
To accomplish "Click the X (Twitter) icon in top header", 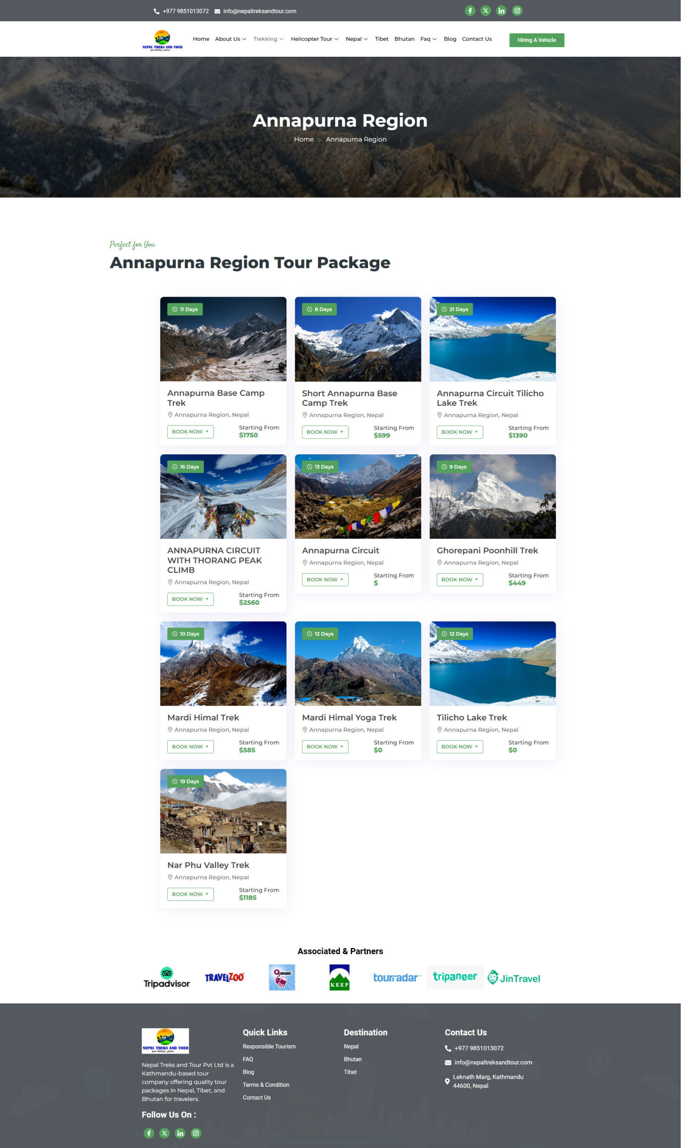I will pos(486,11).
